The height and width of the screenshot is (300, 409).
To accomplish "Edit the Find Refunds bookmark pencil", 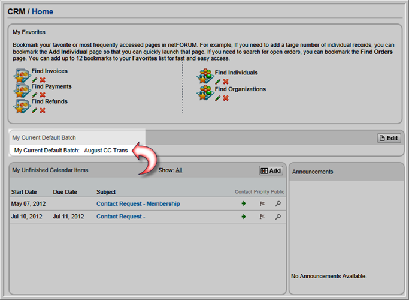I will (x=34, y=110).
